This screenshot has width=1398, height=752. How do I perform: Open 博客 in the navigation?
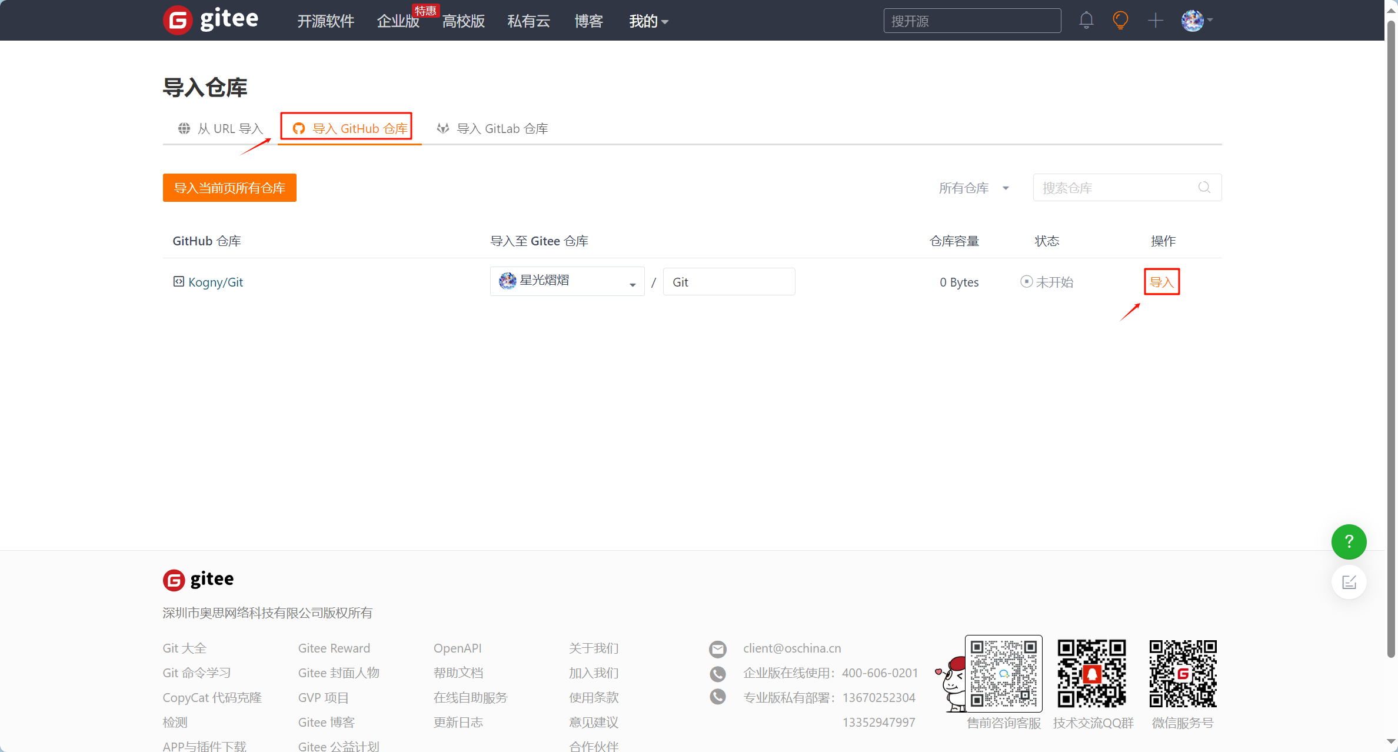(x=589, y=21)
